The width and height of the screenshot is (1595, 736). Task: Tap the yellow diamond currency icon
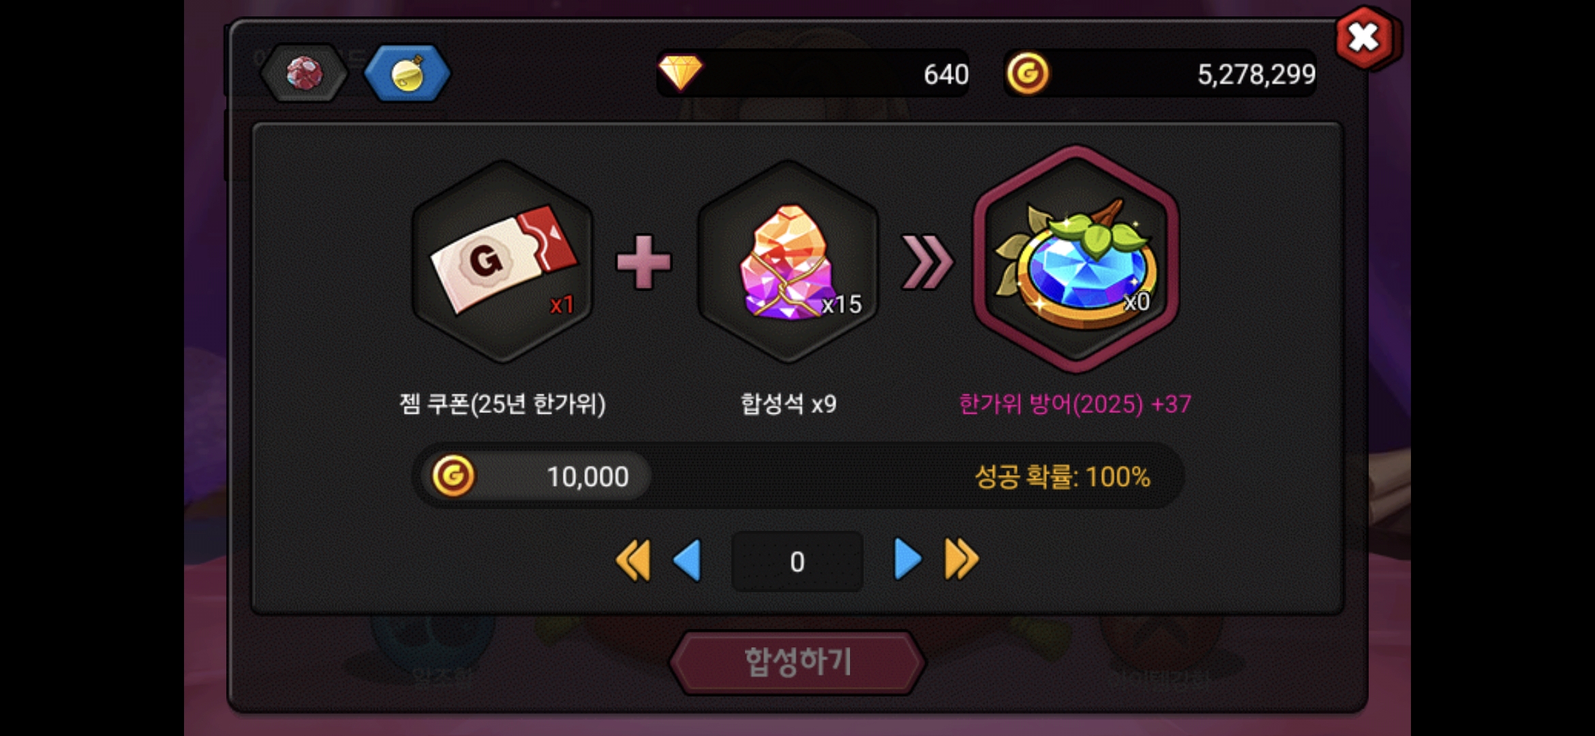[680, 72]
